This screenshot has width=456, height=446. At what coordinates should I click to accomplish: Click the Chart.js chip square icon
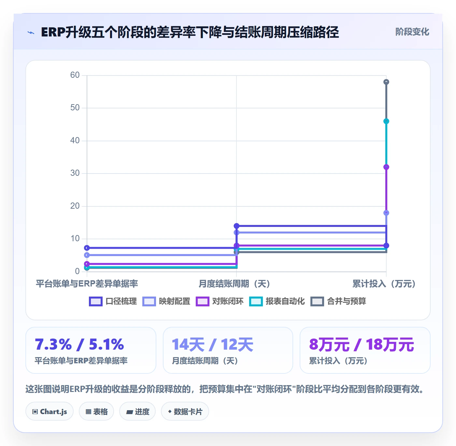(35, 412)
